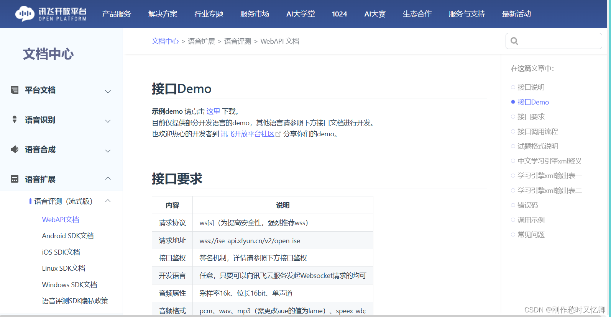Click external link icon after 讯飞开放平台社区
Image resolution: width=611 pixels, height=317 pixels.
click(278, 134)
